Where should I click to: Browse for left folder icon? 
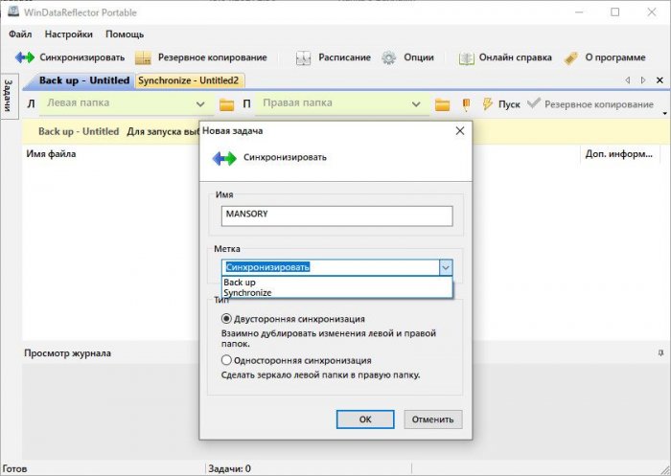point(227,103)
